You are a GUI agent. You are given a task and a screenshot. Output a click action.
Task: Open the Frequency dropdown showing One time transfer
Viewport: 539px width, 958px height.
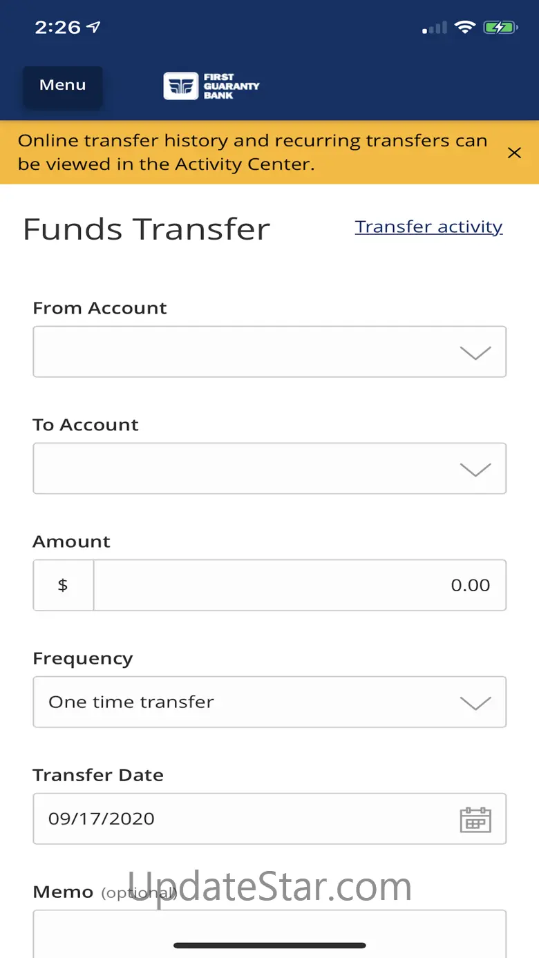(x=269, y=702)
